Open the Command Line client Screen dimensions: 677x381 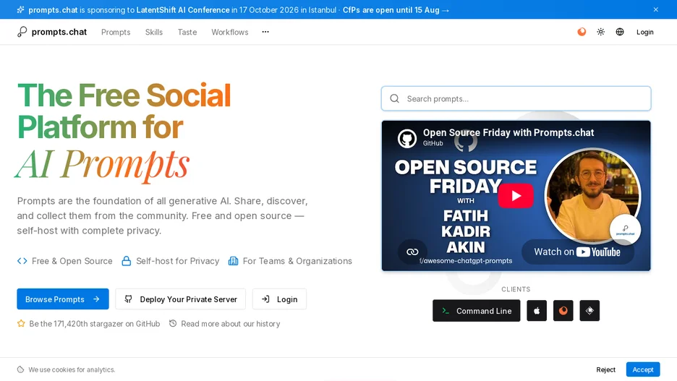476,311
